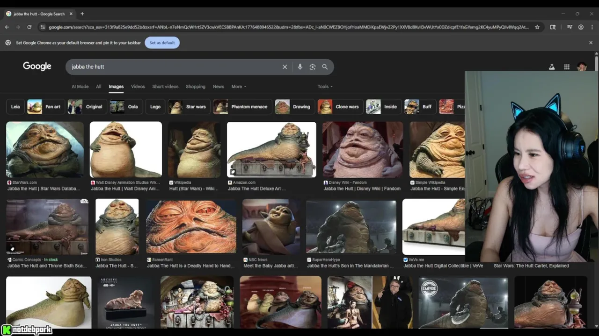Click the 'Set as default' button
This screenshot has width=599, height=336.
(162, 42)
